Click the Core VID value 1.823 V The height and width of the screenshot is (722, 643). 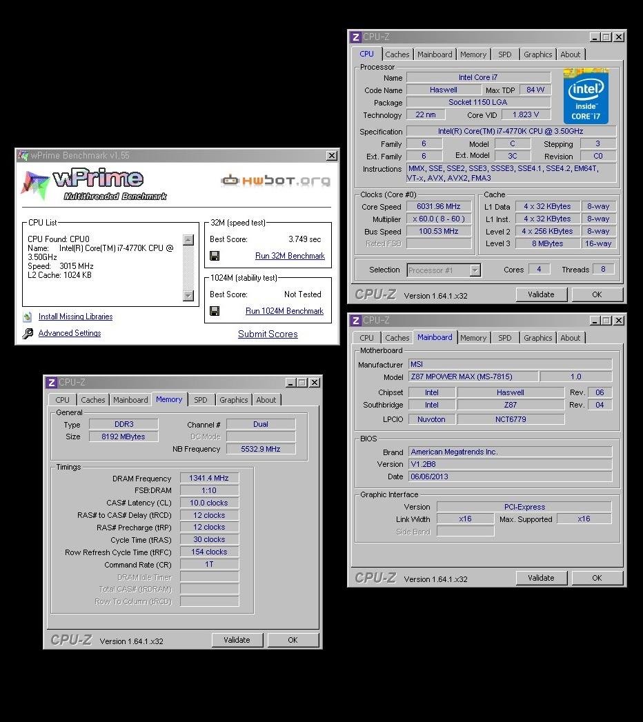coord(526,114)
